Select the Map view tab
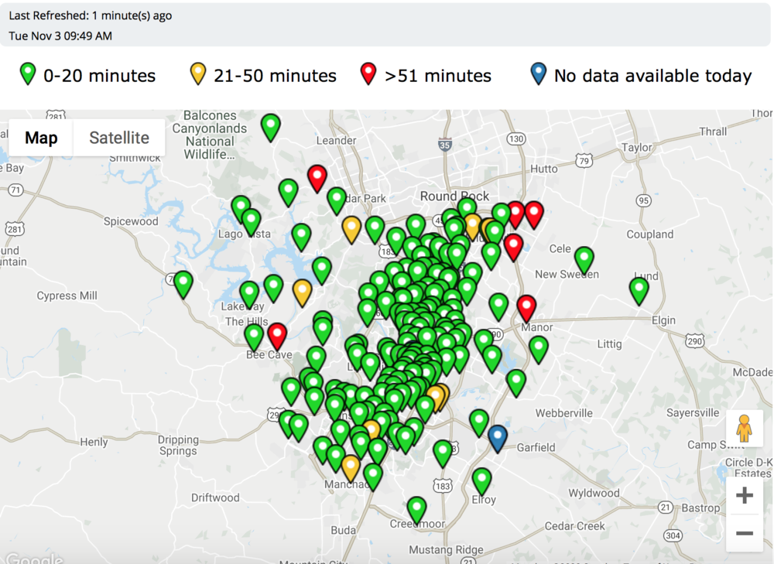This screenshot has height=564, width=774. pyautogui.click(x=41, y=138)
